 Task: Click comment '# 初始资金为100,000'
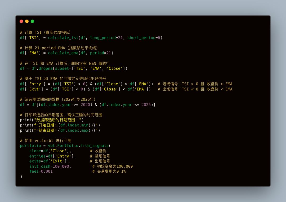(113, 167)
